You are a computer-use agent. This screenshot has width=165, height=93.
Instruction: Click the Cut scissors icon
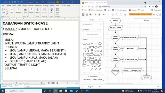point(7,9)
